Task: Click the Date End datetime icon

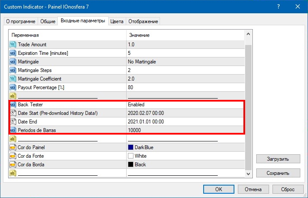Action: tap(12, 122)
